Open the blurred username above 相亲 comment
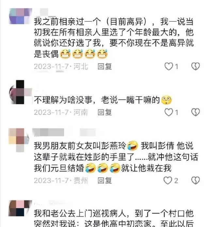Screen dimensions: 209x227 [45, 12]
